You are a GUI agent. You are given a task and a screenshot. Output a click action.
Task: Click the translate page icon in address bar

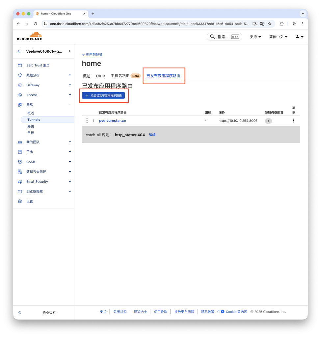coord(262,24)
